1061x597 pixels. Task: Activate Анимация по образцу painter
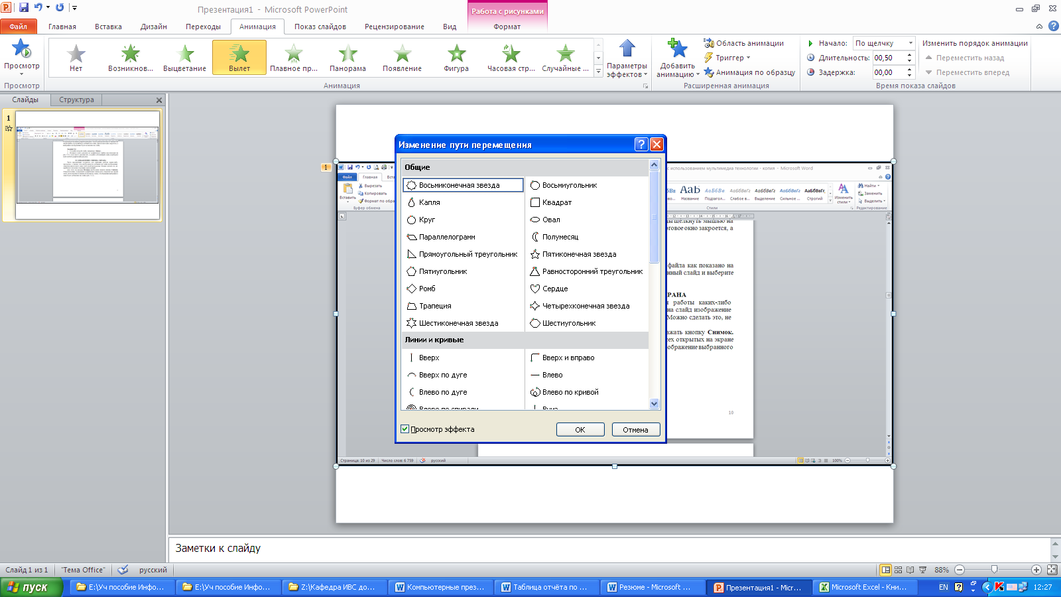(x=749, y=72)
